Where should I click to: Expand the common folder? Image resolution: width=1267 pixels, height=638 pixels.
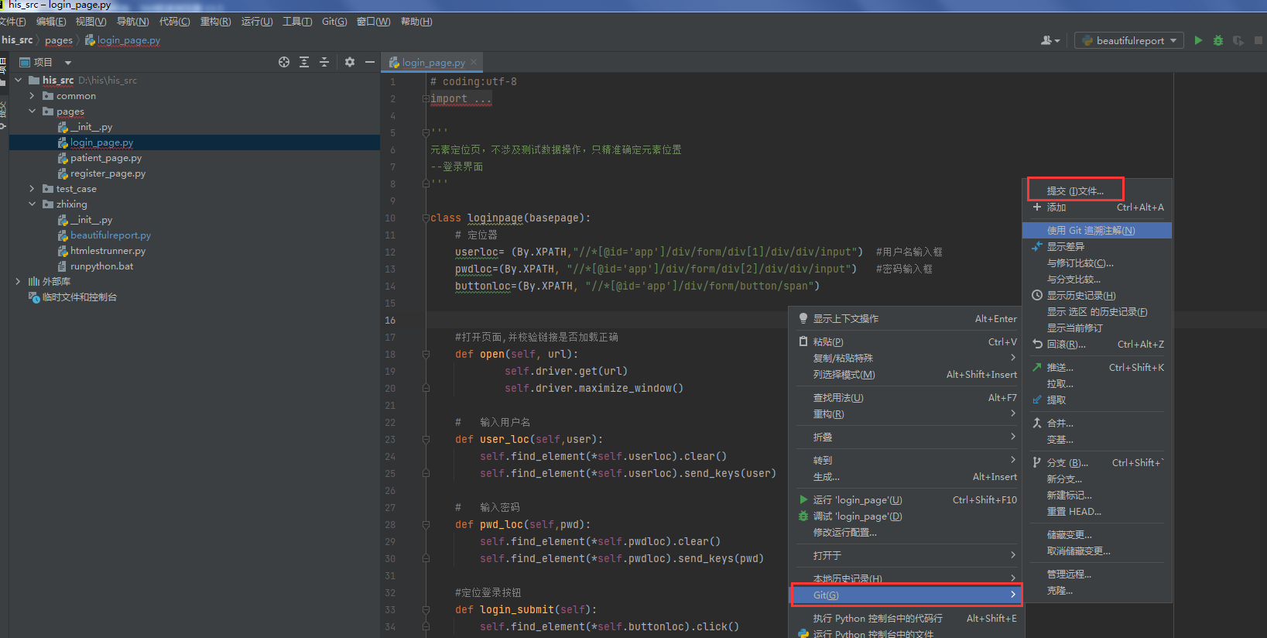[x=32, y=95]
